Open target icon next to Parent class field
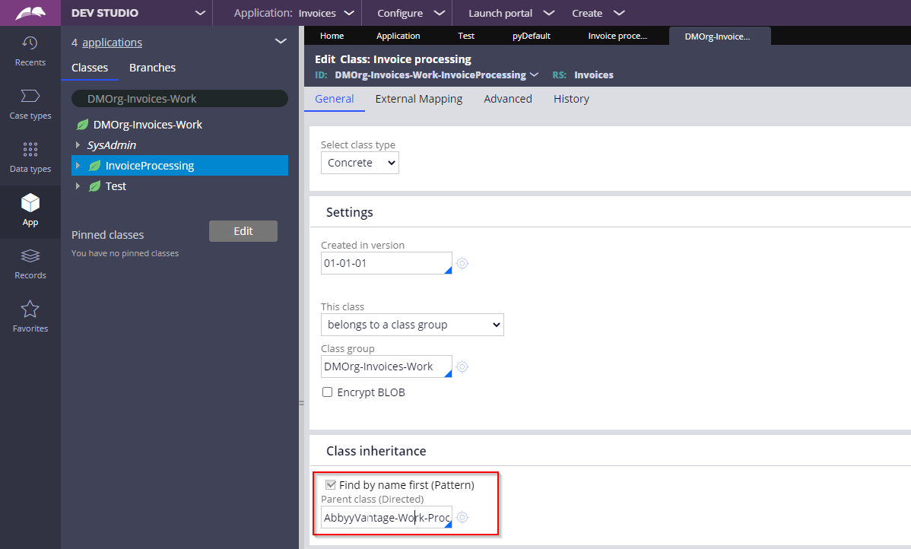This screenshot has height=549, width=911. (x=462, y=517)
